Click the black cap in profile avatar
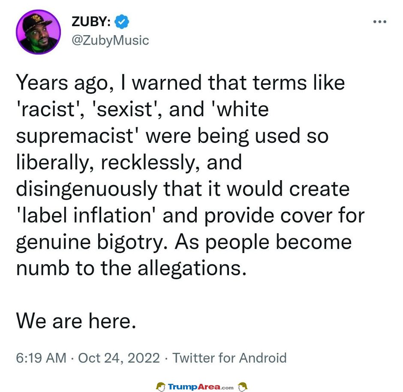Image resolution: width=403 pixels, height=392 pixels. [x=36, y=23]
